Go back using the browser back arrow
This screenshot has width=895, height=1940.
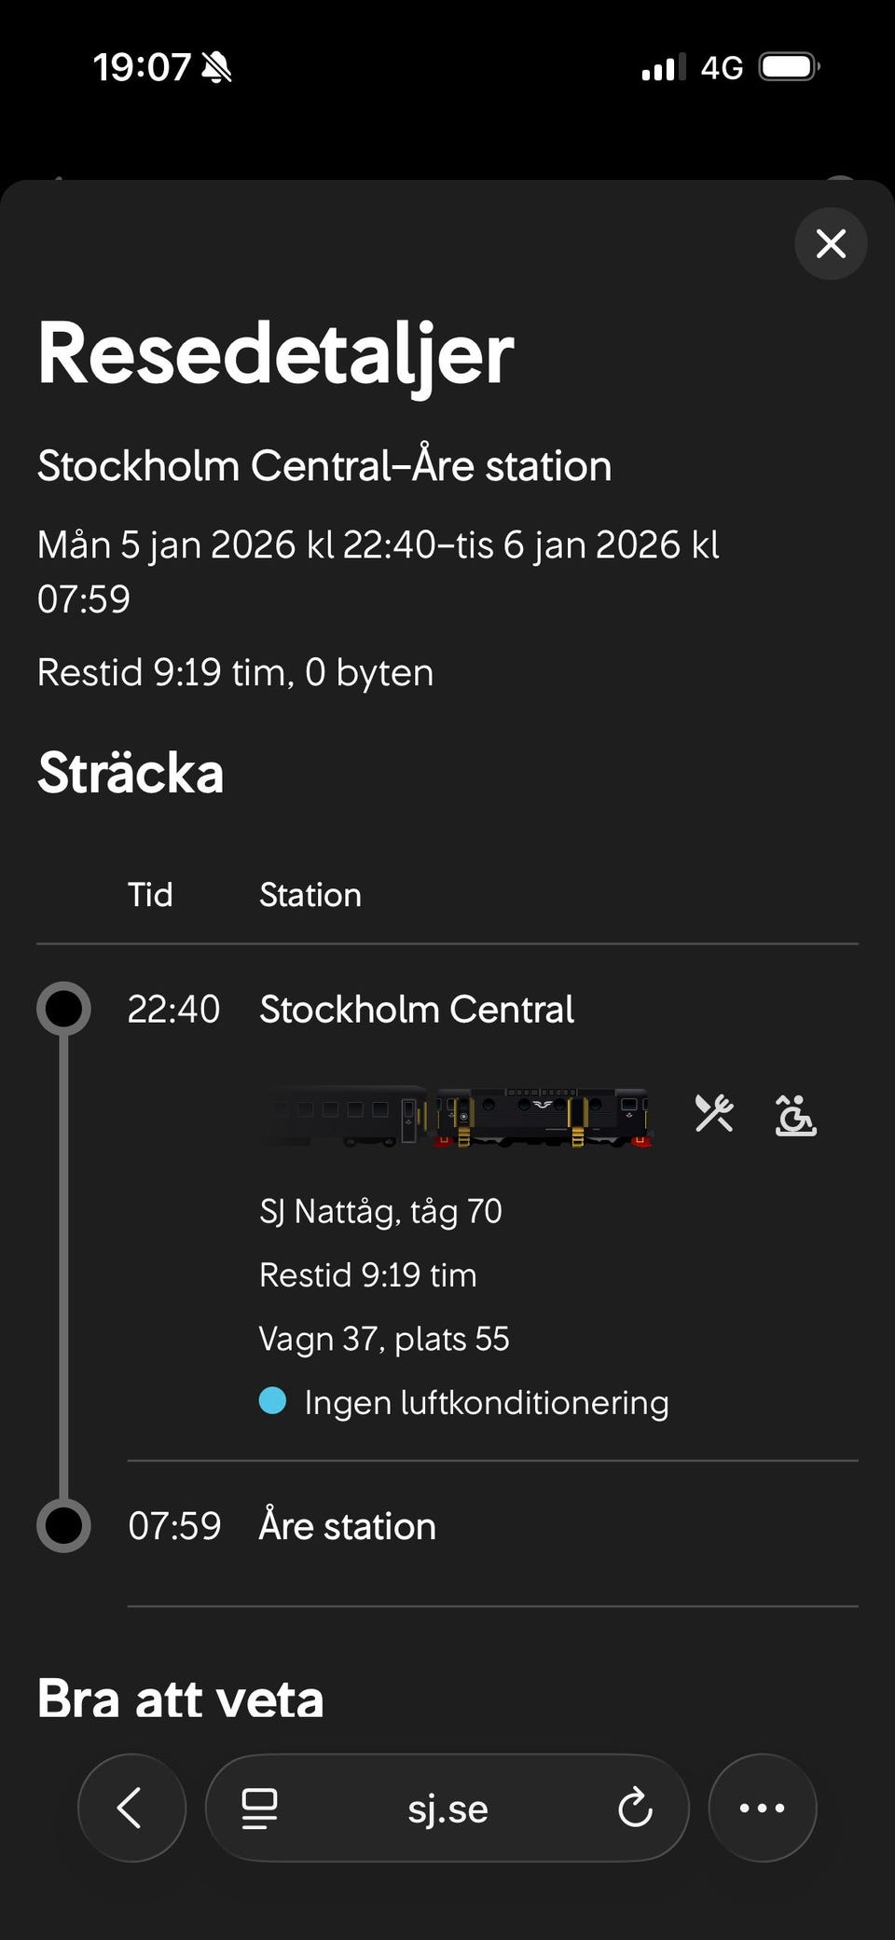tap(131, 1808)
